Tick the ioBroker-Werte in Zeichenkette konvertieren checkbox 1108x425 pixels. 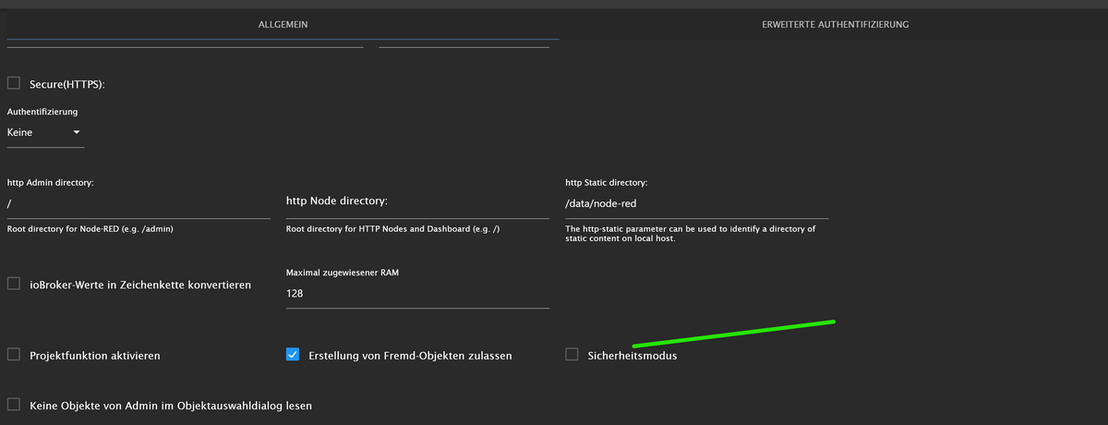point(14,285)
